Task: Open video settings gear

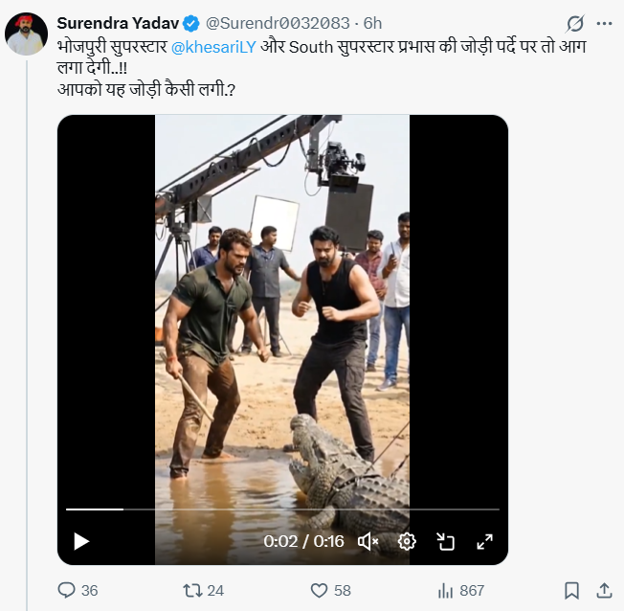Action: point(407,541)
